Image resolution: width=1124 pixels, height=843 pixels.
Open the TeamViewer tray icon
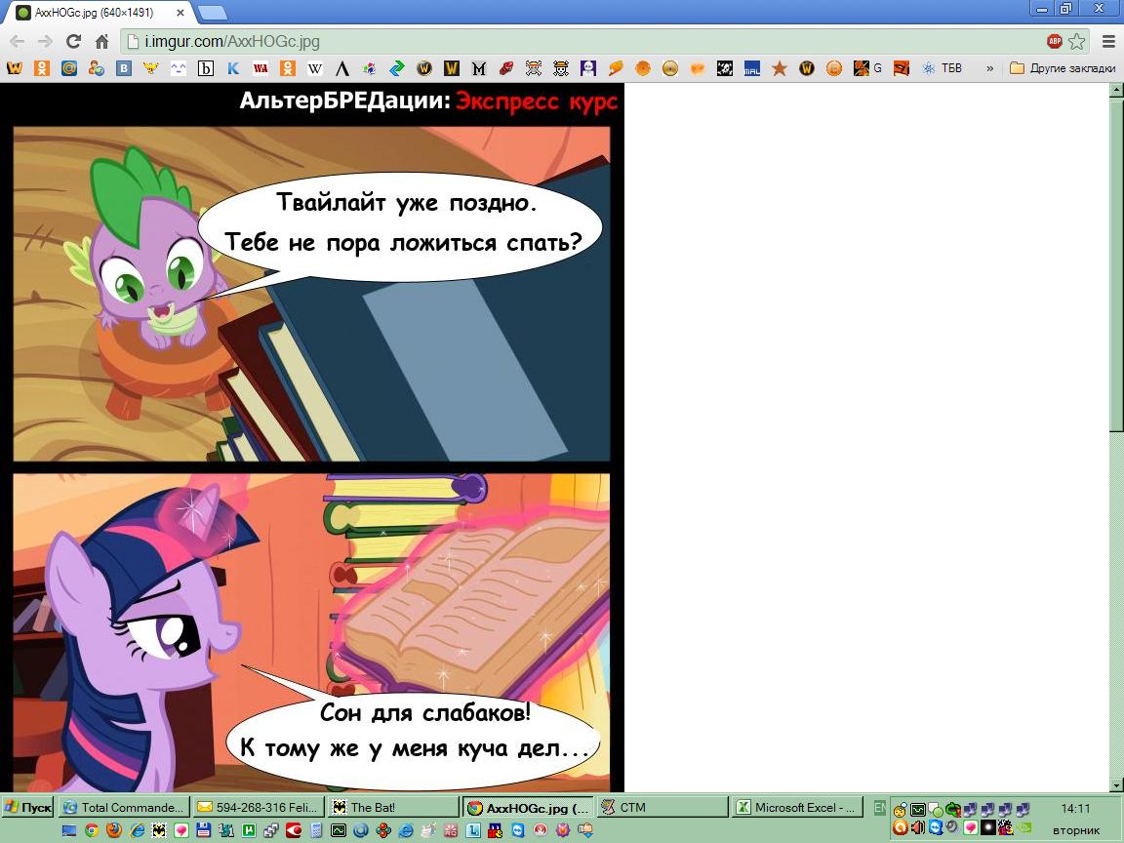[x=936, y=828]
